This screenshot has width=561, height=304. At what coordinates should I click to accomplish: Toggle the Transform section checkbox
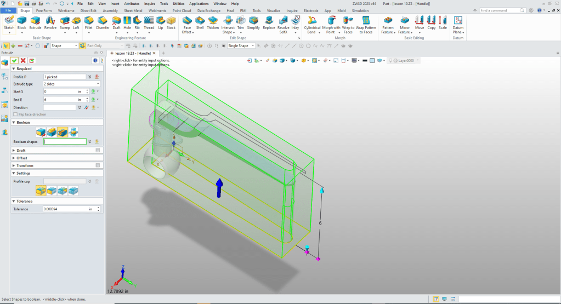[x=98, y=165]
